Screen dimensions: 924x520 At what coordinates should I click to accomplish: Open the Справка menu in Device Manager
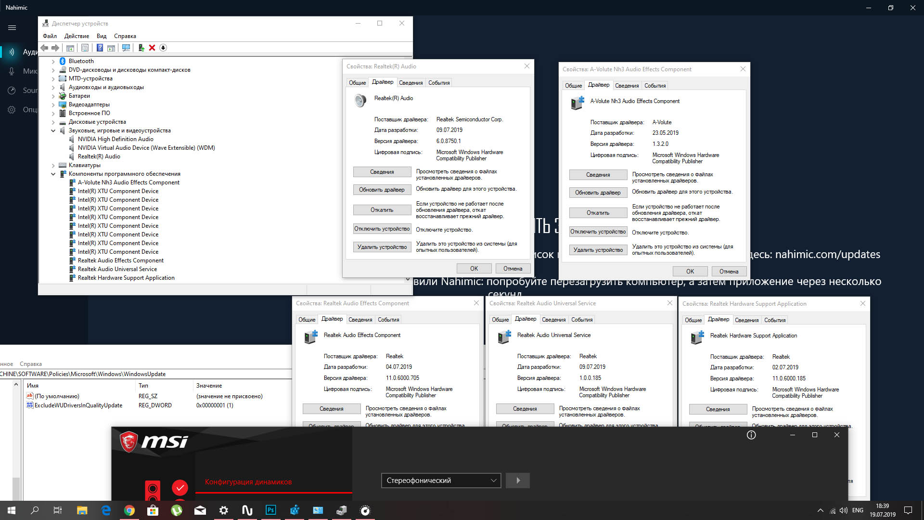tap(125, 36)
